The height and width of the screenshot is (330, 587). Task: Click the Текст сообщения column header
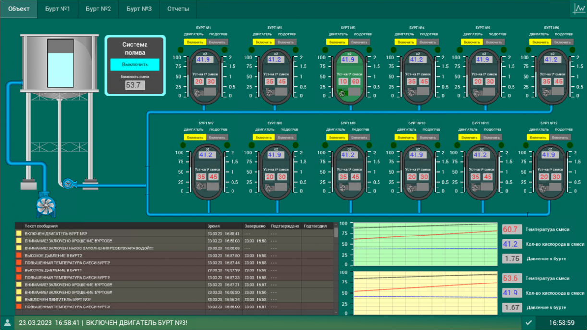[x=41, y=226]
